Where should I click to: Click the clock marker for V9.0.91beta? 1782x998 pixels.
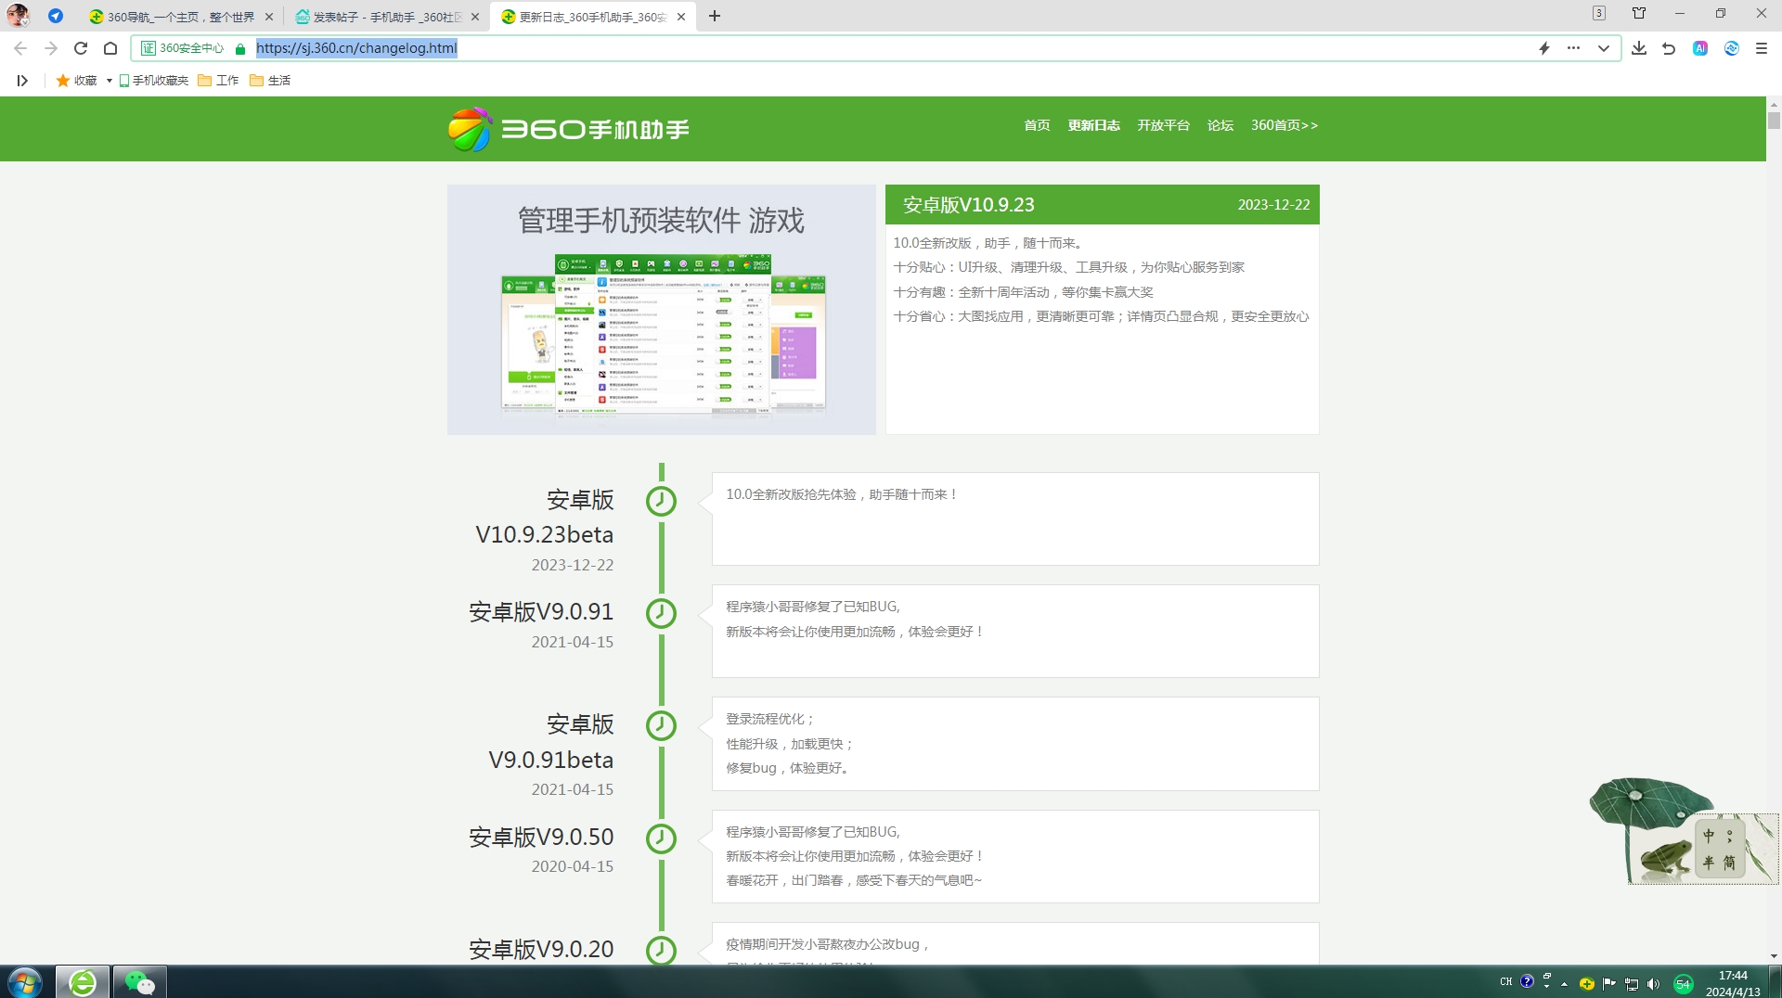[661, 725]
